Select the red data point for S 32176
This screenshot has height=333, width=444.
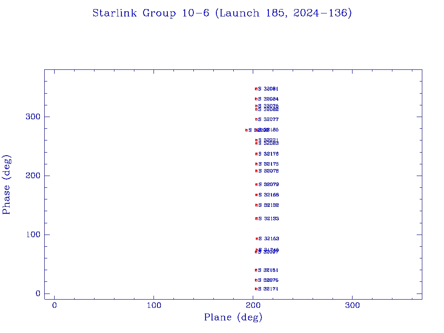click(256, 154)
